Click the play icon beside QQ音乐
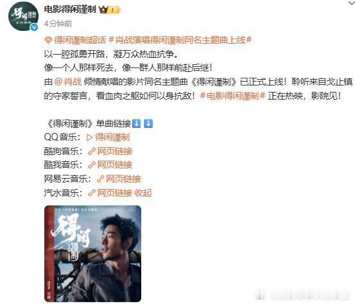 click(x=89, y=138)
